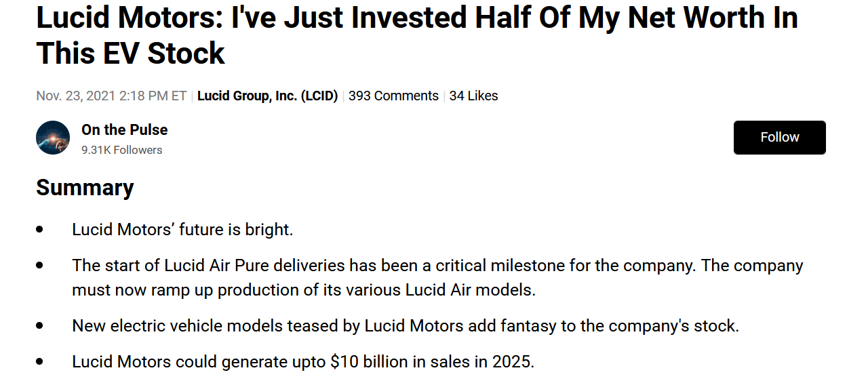Click the Summary heading
Screen dimensions: 847x383
85,187
